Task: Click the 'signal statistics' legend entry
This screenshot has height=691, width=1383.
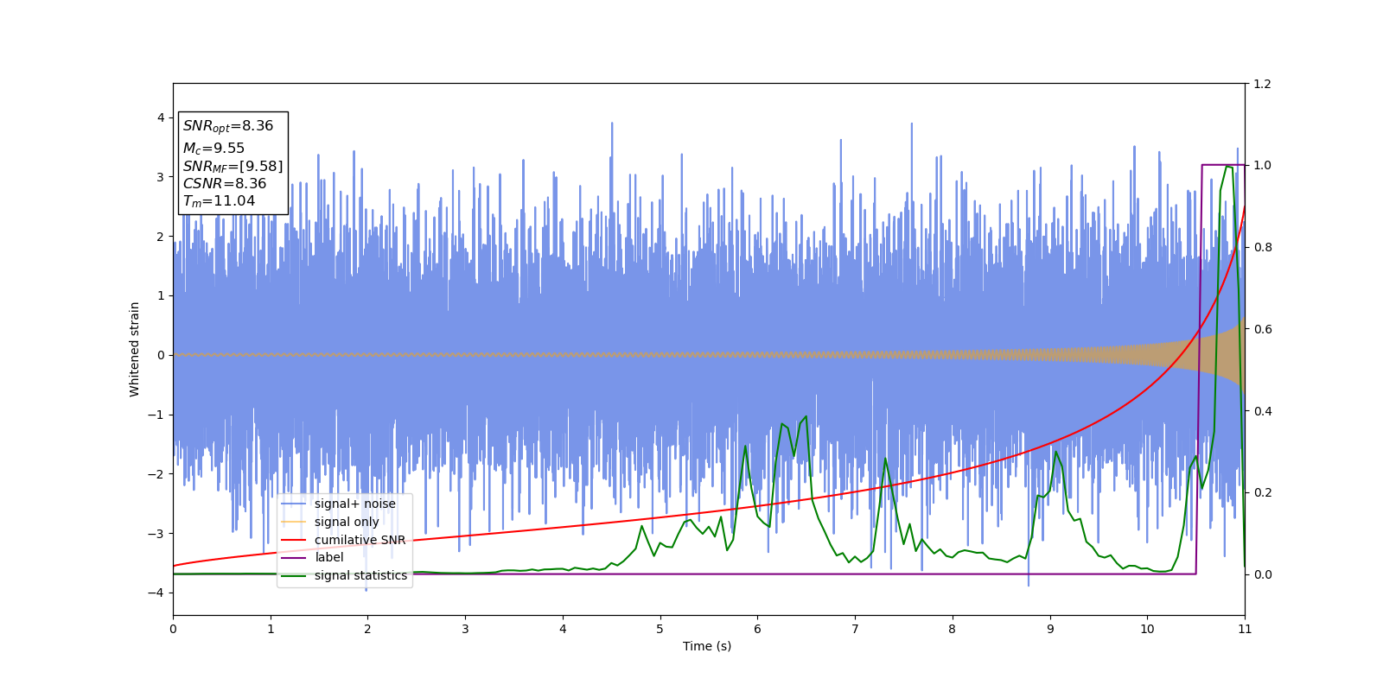Action: pyautogui.click(x=360, y=575)
